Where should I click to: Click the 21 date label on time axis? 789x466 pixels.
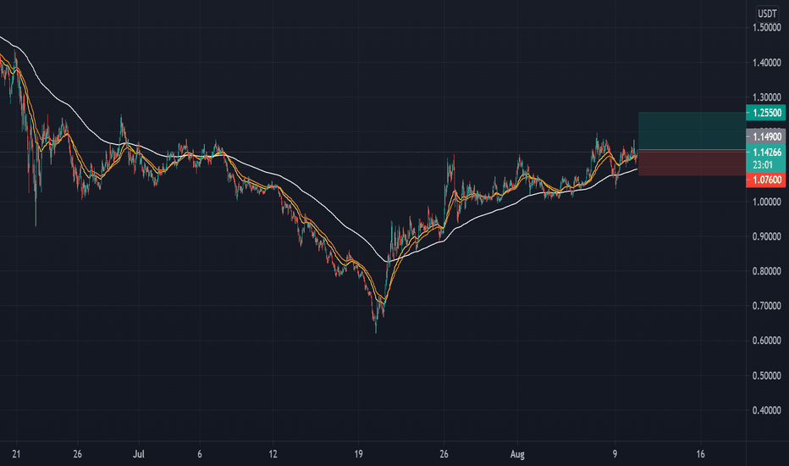pyautogui.click(x=16, y=454)
